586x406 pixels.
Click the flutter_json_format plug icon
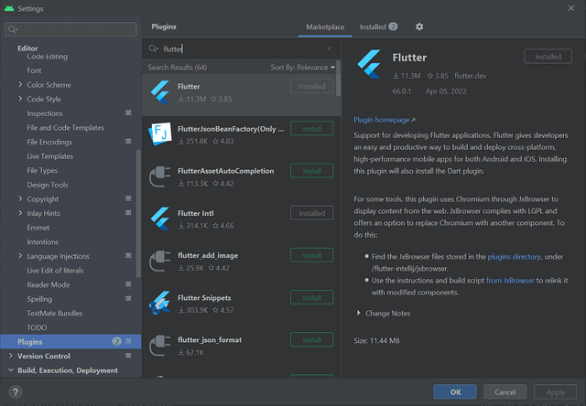[160, 345]
